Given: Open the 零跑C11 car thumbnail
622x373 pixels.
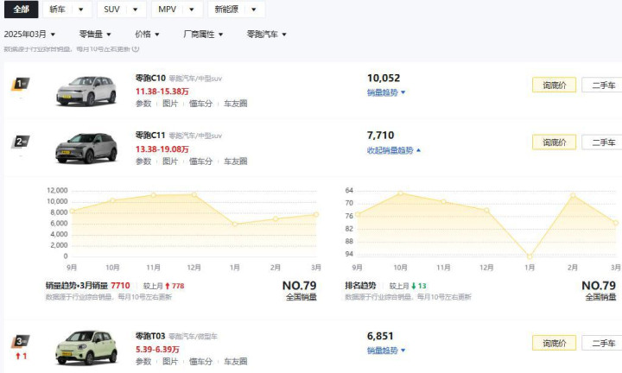Looking at the screenshot, I should 86,148.
